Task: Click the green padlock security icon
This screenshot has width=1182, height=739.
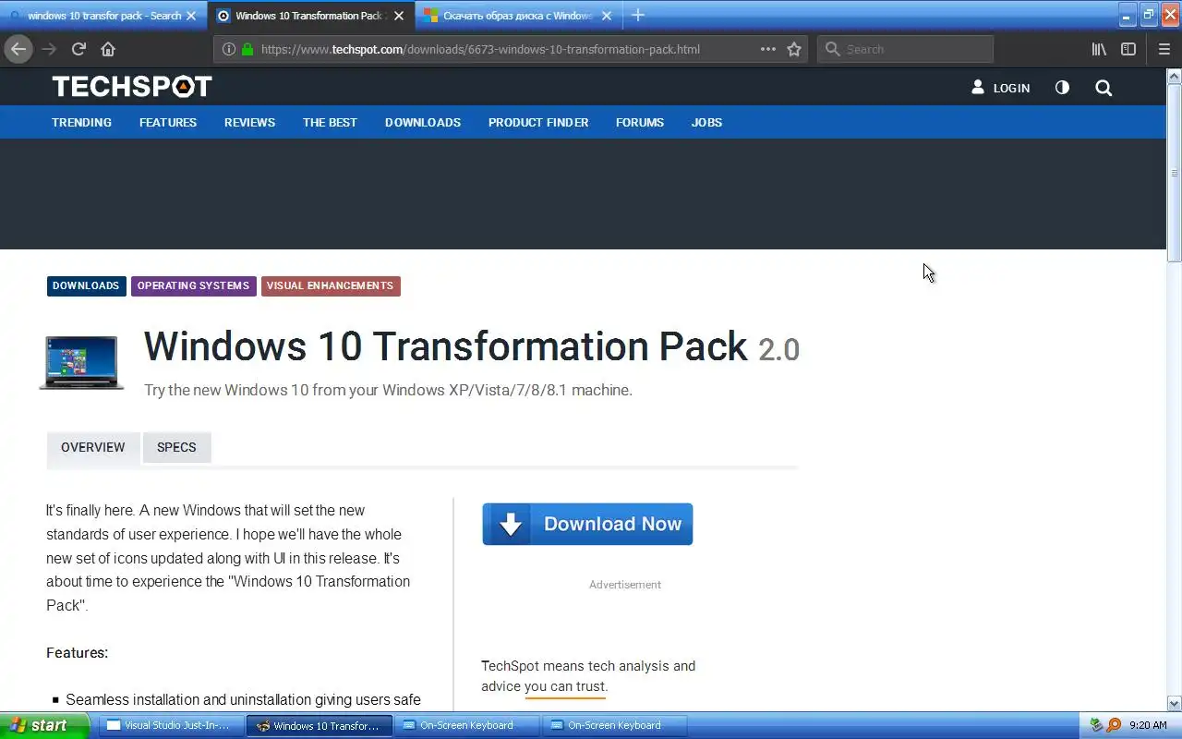Action: coord(247,49)
